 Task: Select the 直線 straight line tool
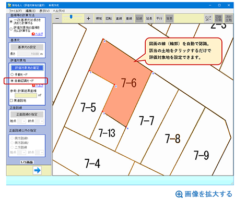coord(119,18)
